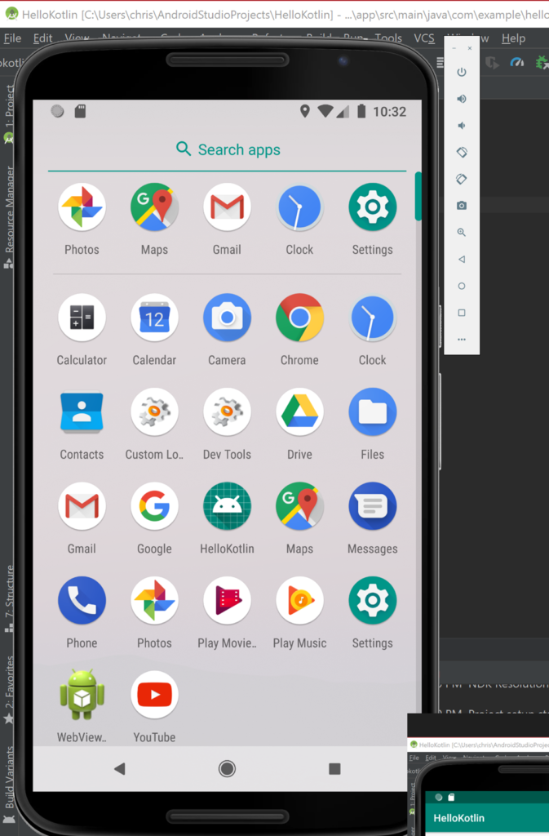Viewport: 549px width, 836px height.
Task: Launch the Camera app
Action: pos(227,318)
